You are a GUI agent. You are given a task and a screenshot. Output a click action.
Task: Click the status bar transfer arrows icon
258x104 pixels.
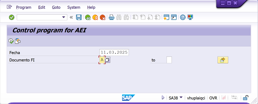pyautogui.click(x=234, y=97)
